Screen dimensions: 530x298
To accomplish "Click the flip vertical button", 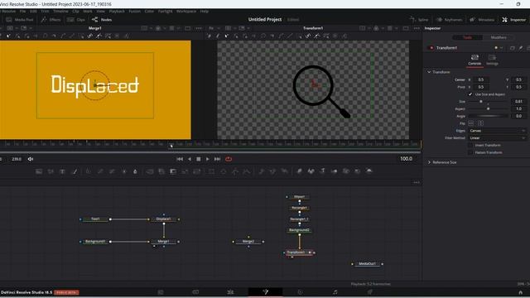I will click(480, 123).
